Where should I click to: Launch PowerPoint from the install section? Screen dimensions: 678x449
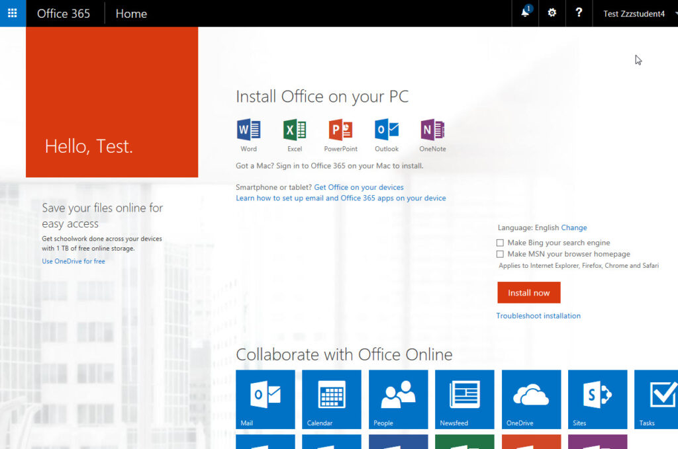coord(340,130)
